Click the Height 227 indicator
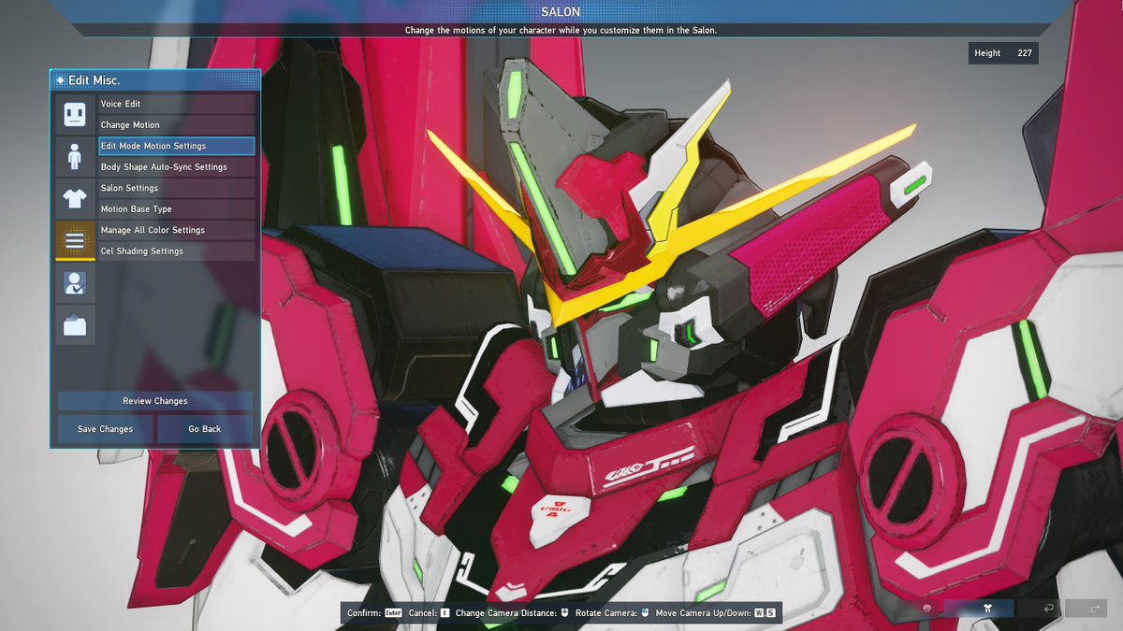 coord(1003,53)
